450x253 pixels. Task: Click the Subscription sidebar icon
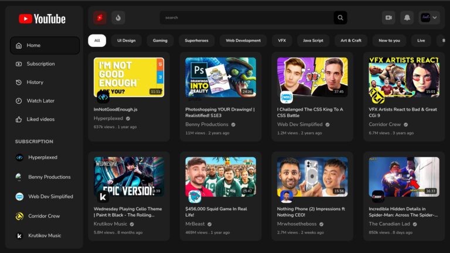click(x=19, y=64)
